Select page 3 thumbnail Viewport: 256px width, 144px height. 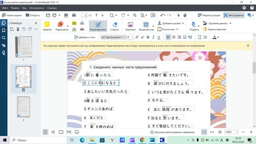(x=24, y=107)
